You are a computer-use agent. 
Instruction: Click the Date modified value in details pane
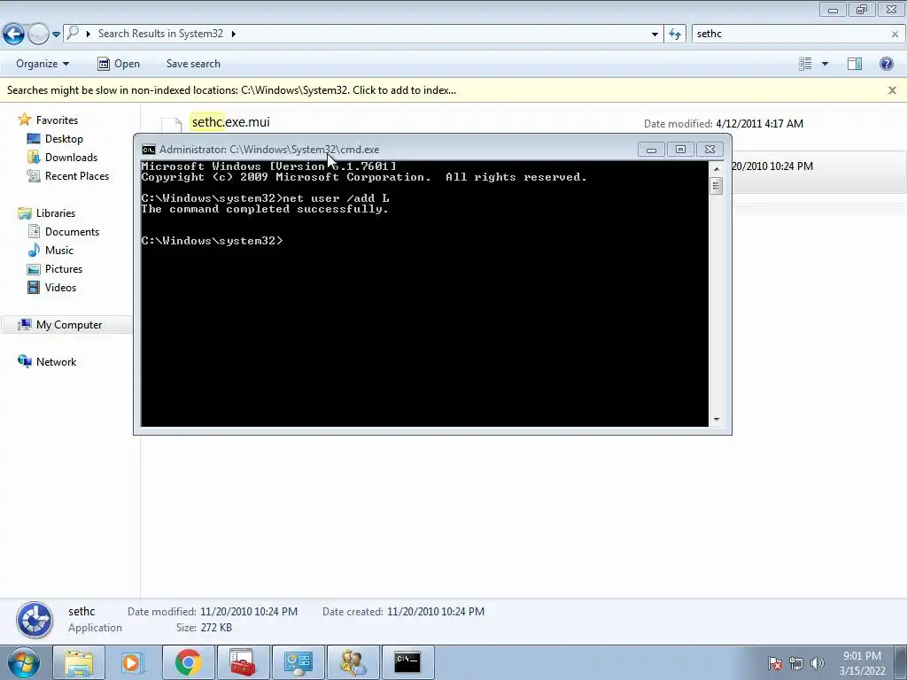pyautogui.click(x=249, y=612)
